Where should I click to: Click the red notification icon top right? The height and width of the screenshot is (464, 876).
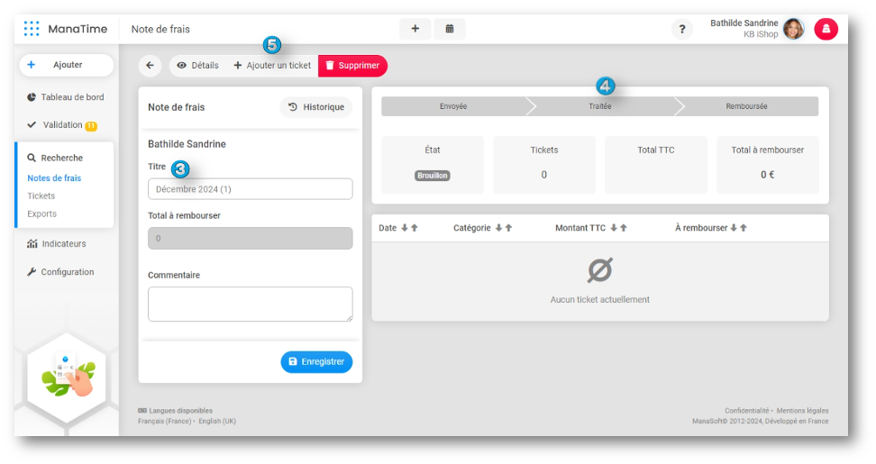point(826,30)
